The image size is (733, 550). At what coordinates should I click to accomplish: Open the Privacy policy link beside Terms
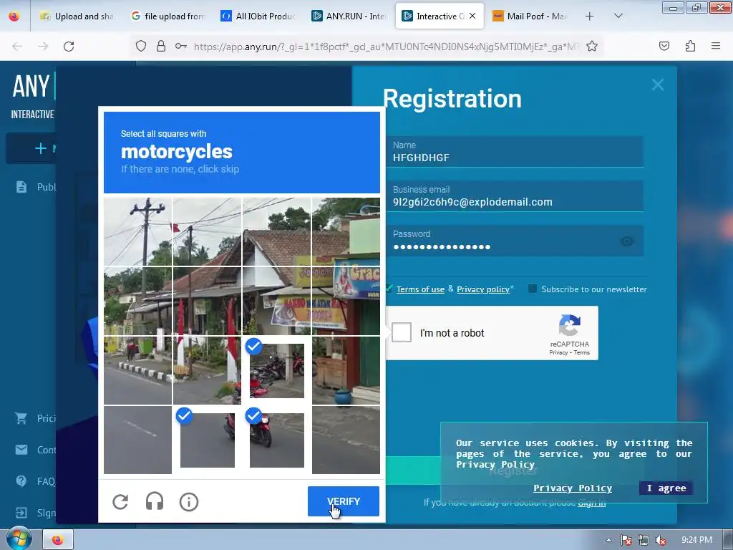483,289
